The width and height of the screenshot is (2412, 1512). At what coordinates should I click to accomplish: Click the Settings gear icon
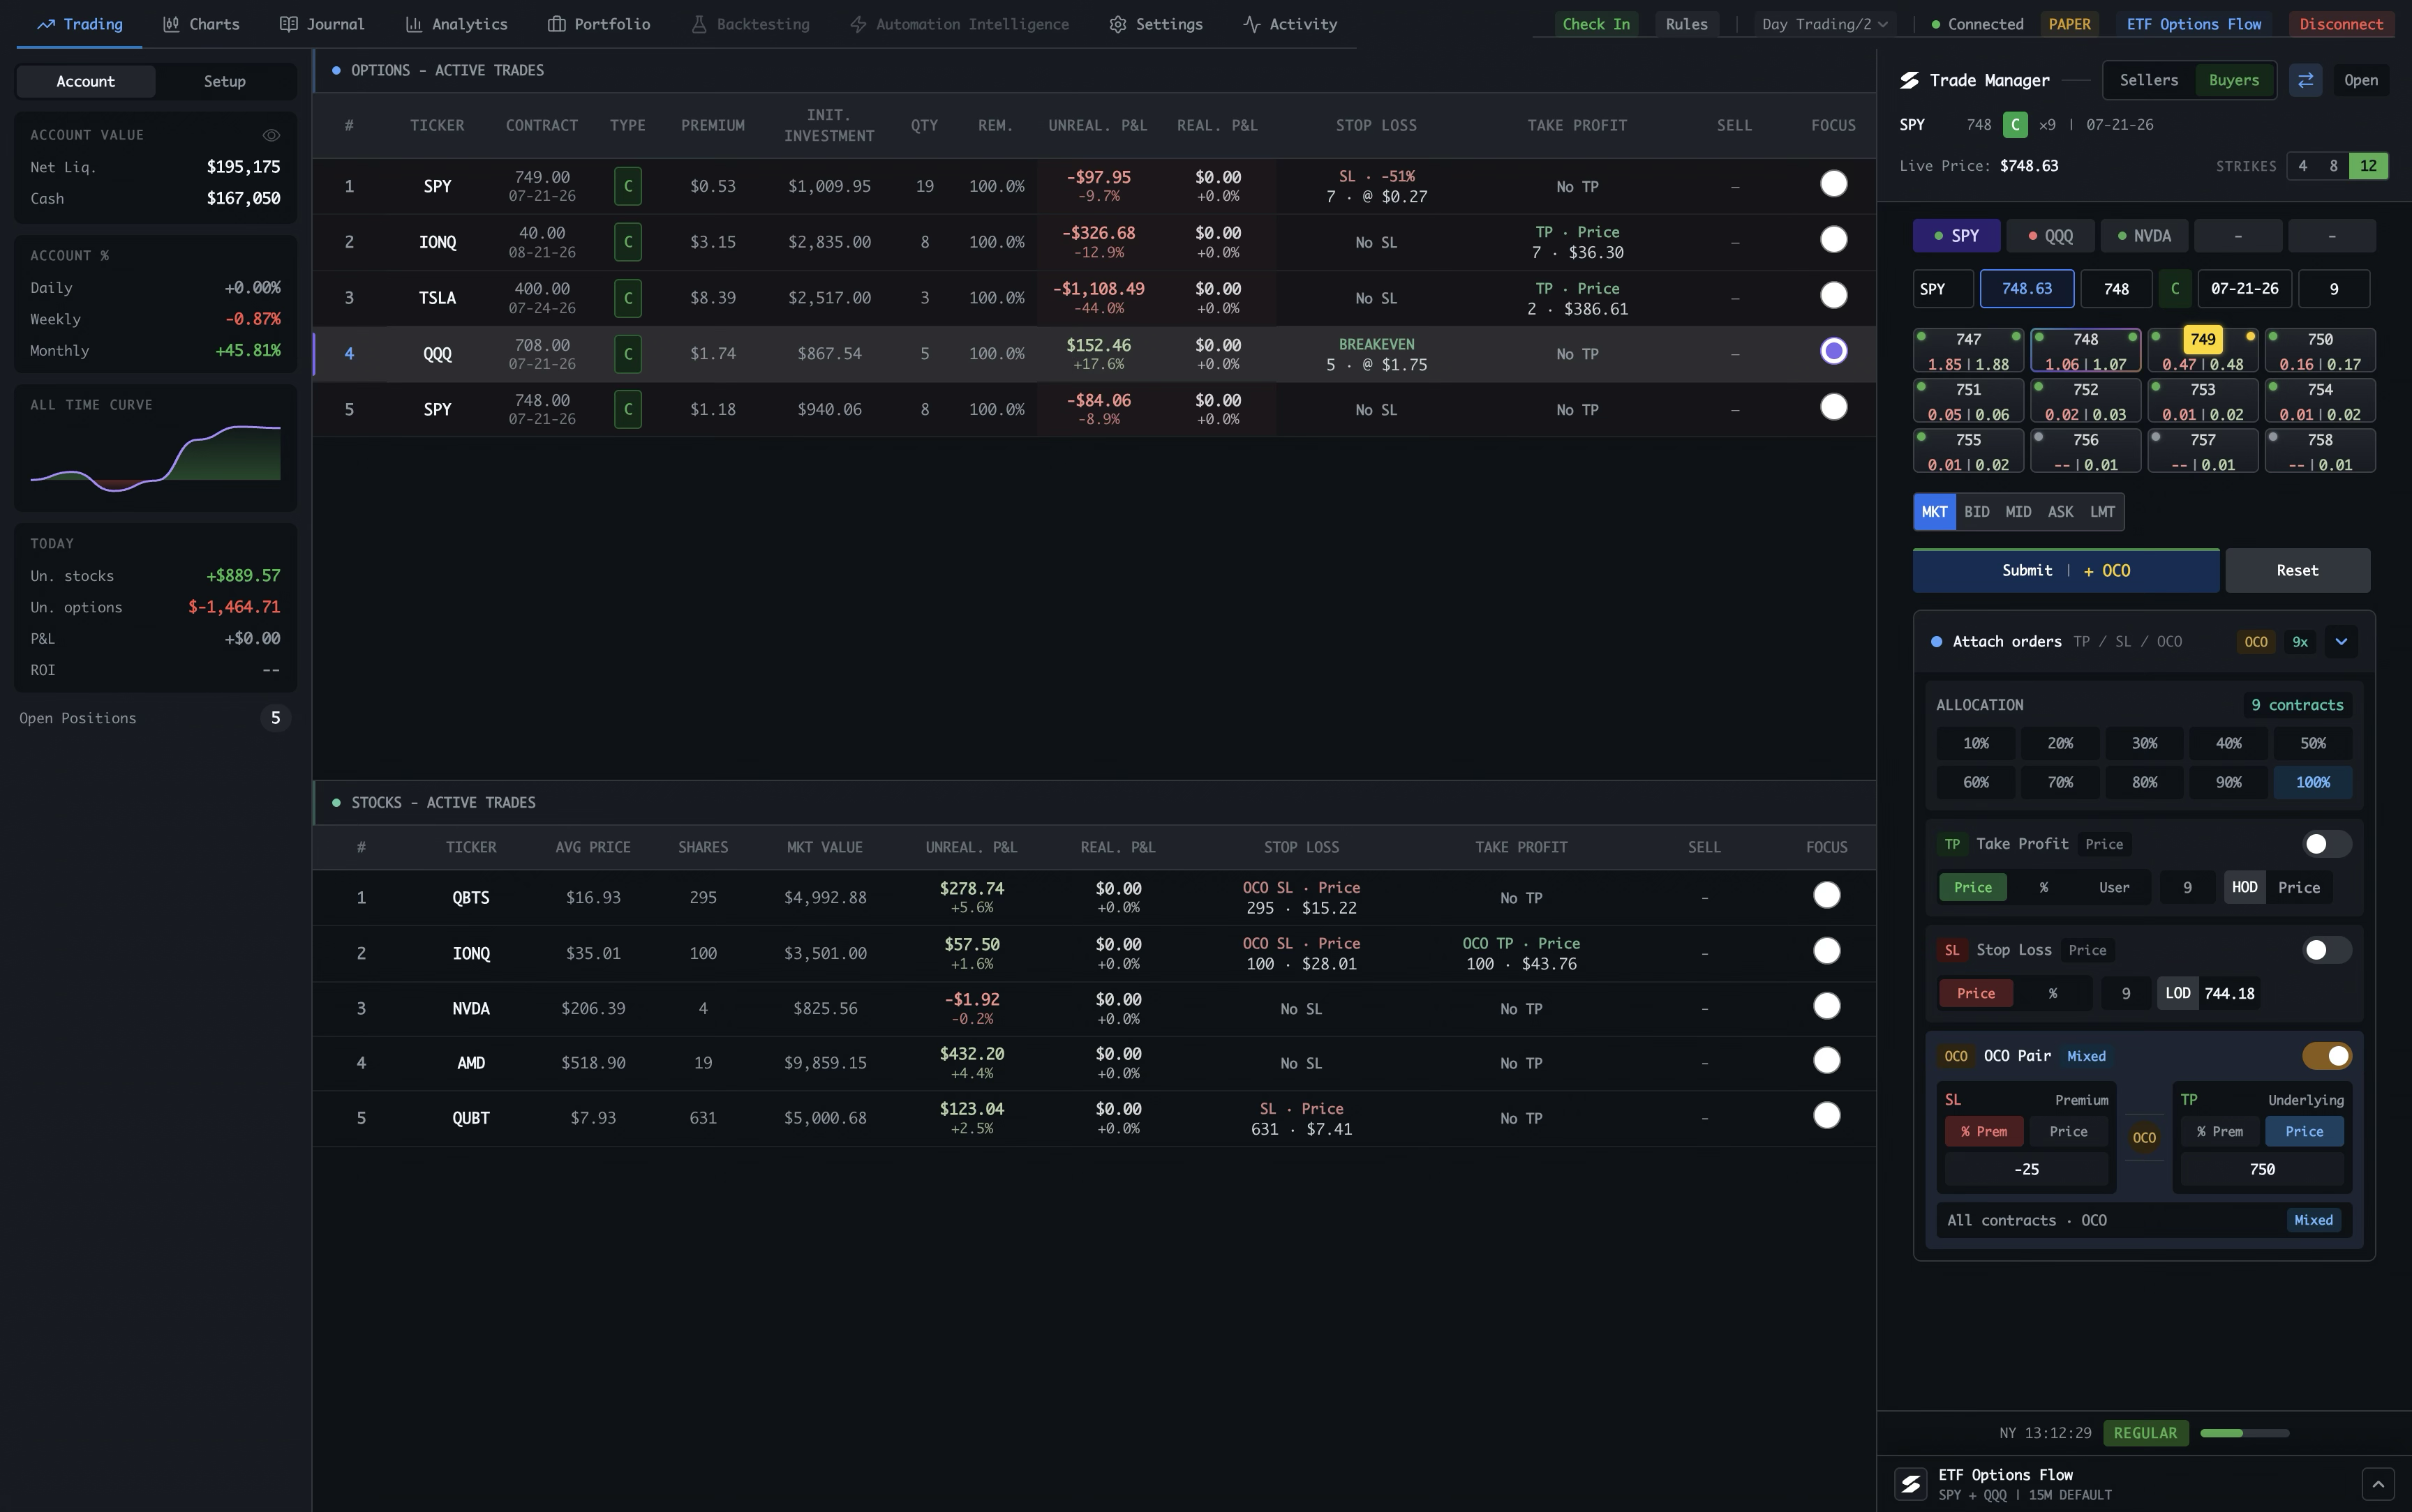[x=1119, y=24]
